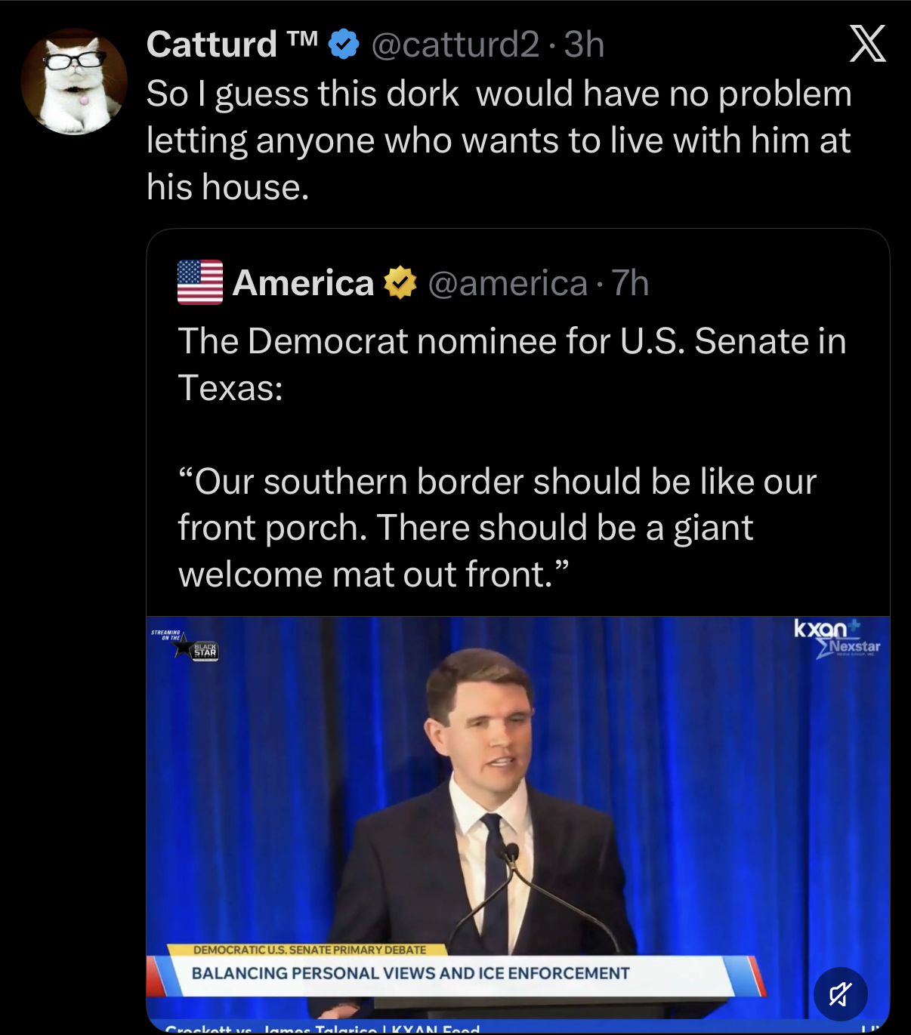Click the 'Democratic U.S. Senate Primary Debate' label
The width and height of the screenshot is (911, 1035).
(310, 950)
